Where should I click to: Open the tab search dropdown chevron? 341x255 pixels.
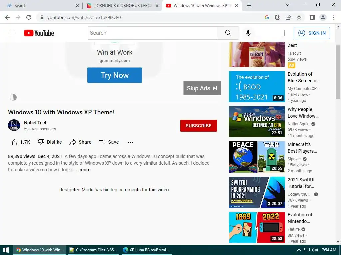tap(287, 5)
